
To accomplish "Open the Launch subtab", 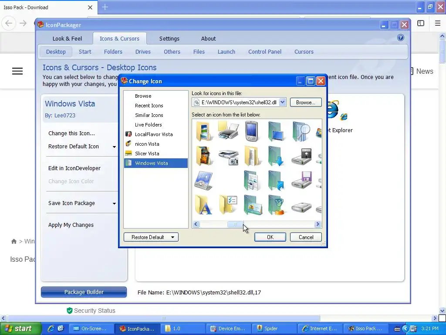I will coord(226,52).
